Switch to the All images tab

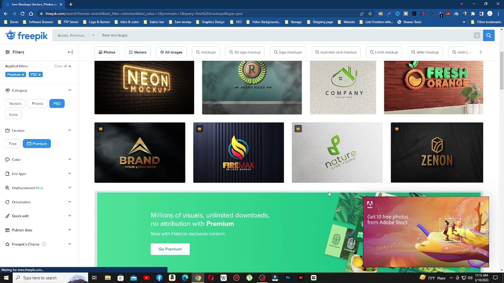click(171, 52)
